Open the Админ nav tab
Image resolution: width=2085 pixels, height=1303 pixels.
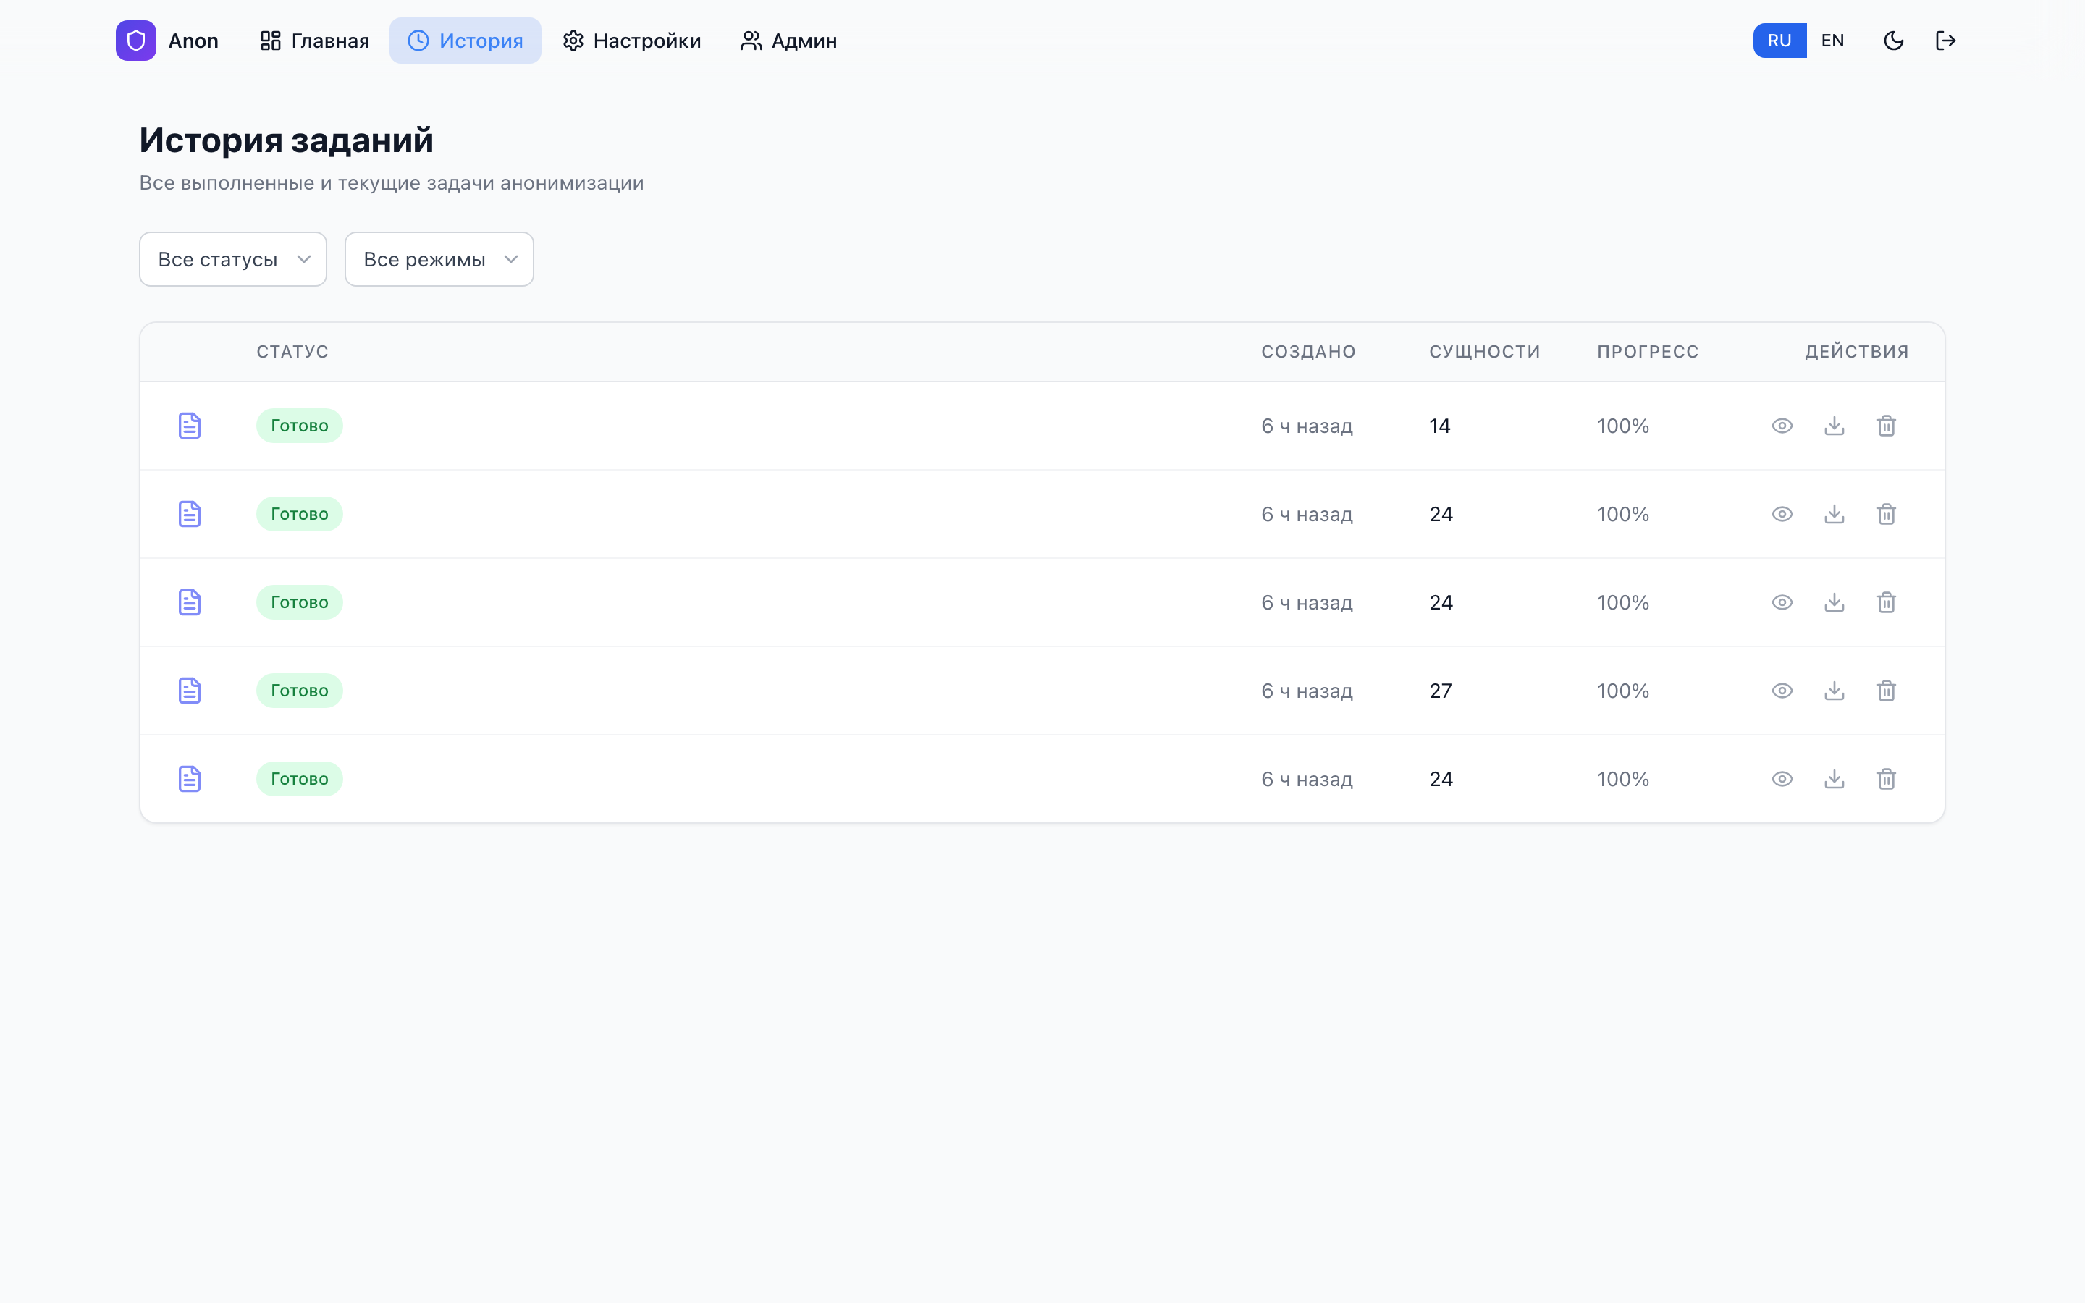tap(788, 41)
